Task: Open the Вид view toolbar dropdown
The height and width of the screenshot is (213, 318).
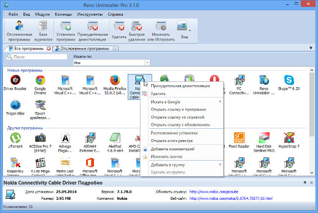Action: [x=184, y=30]
